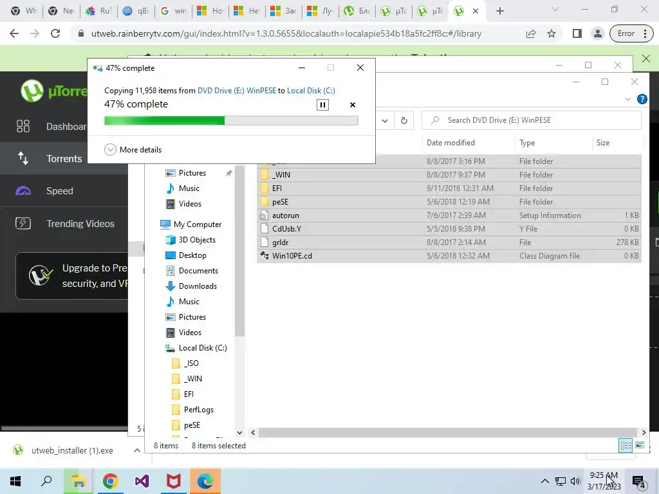Image resolution: width=659 pixels, height=494 pixels.
Task: Open DVD Drive (E:) WinPESE source link
Action: [237, 90]
